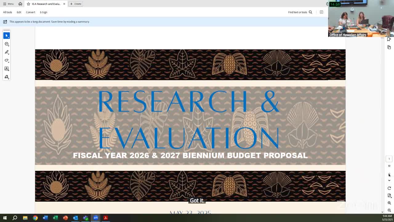The height and width of the screenshot is (222, 394).
Task: Open the hamburger Menu
Action: pyautogui.click(x=8, y=4)
